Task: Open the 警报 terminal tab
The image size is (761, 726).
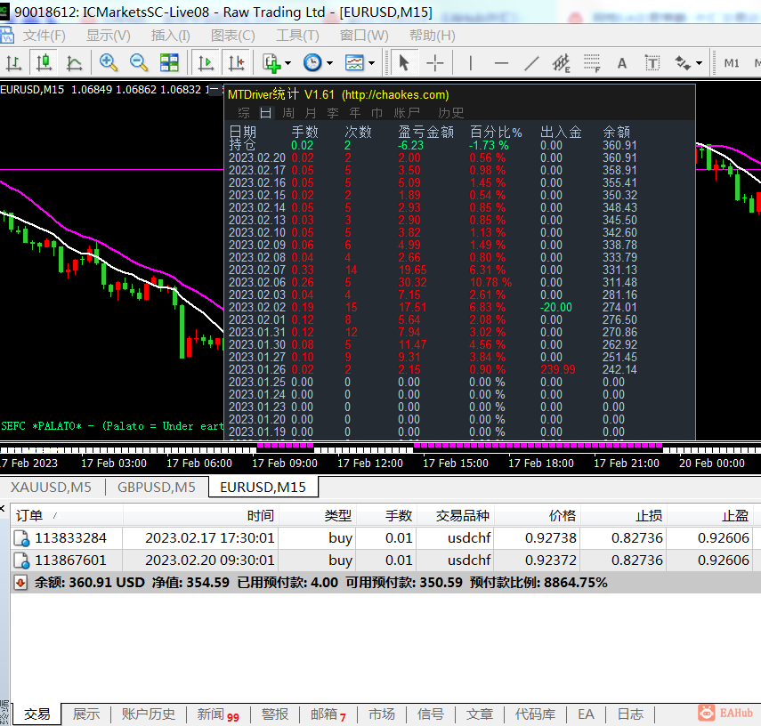Action: (x=275, y=714)
